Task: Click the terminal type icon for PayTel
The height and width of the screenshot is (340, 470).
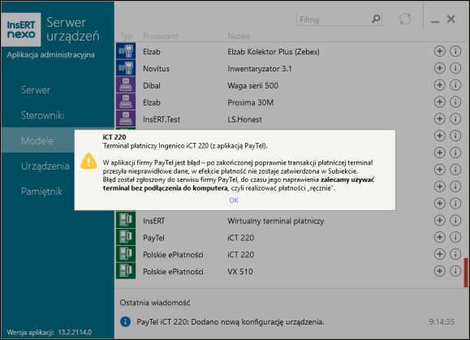Action: pos(126,237)
